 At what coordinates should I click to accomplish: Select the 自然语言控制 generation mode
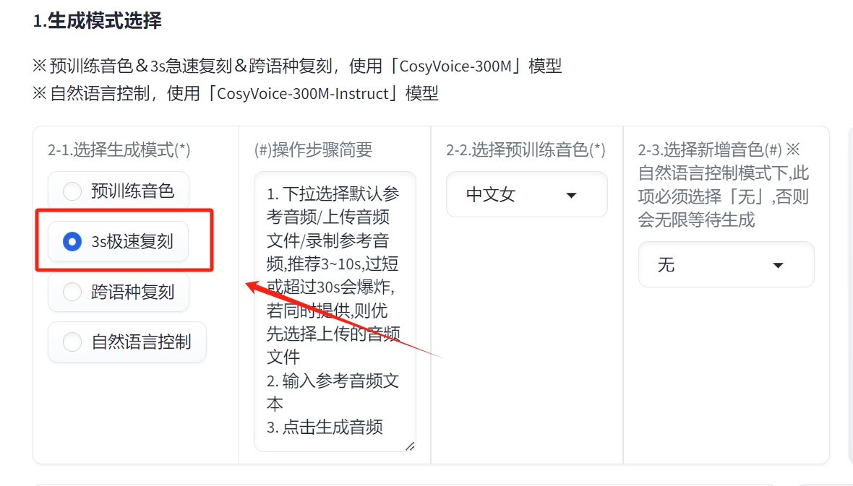pos(127,342)
